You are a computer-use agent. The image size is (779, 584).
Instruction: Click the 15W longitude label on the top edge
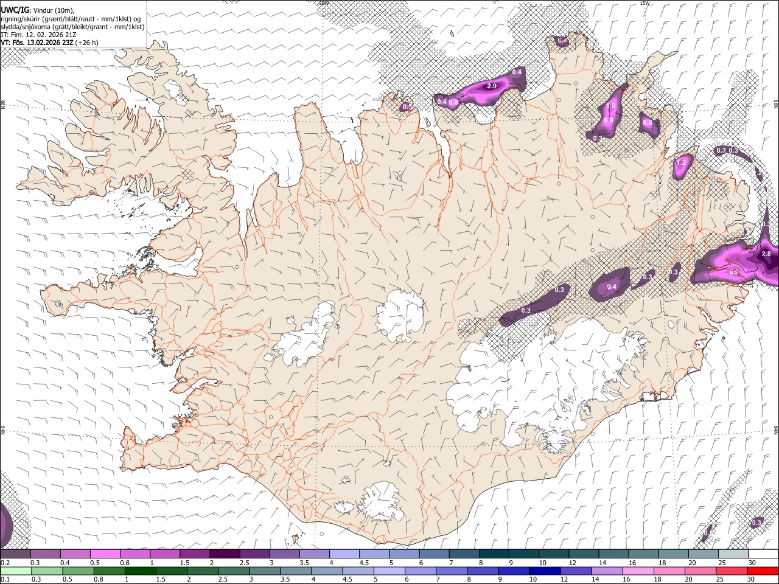[645, 2]
